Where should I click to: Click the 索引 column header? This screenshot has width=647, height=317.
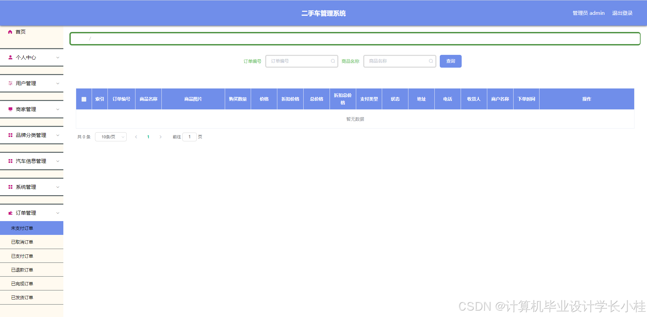(100, 99)
